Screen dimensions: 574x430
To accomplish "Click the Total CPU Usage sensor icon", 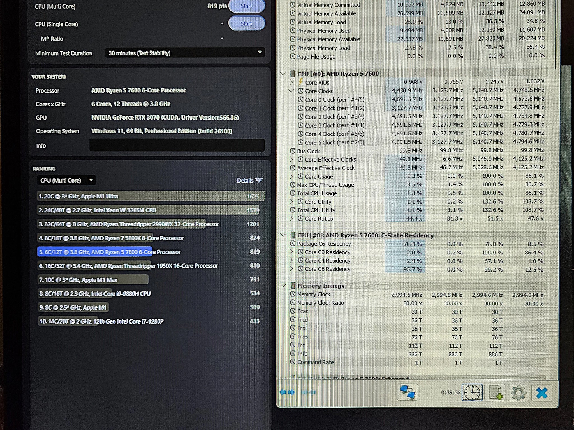I will 293,193.
